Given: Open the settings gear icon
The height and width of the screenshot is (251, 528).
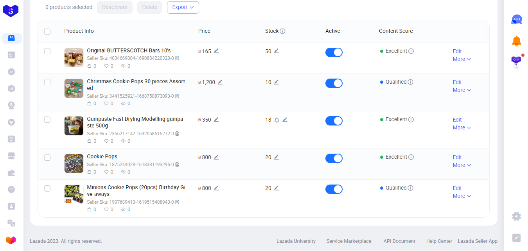Looking at the screenshot, I should 517,216.
